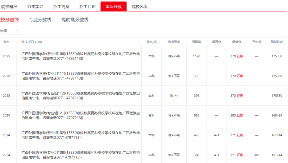Screen dimensions: 288x163
Task: Switch to the 办学实力 tab
Action: click(x=35, y=7)
